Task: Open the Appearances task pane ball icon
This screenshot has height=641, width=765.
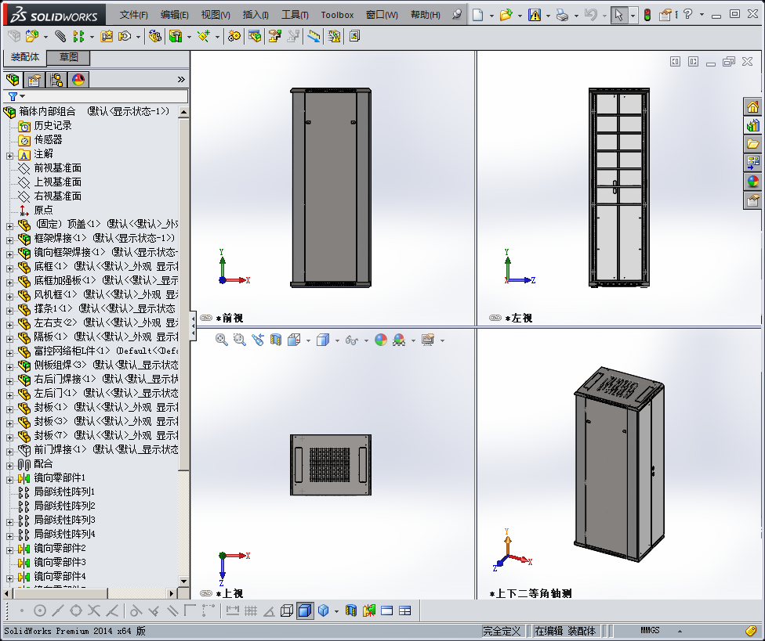Action: [752, 182]
